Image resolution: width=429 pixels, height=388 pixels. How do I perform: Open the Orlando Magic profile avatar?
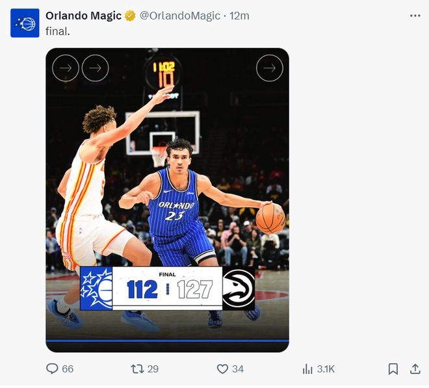[x=25, y=23]
